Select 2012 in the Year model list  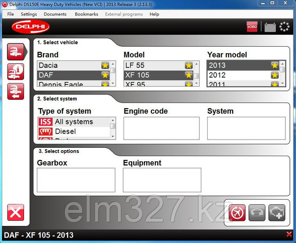243,75
